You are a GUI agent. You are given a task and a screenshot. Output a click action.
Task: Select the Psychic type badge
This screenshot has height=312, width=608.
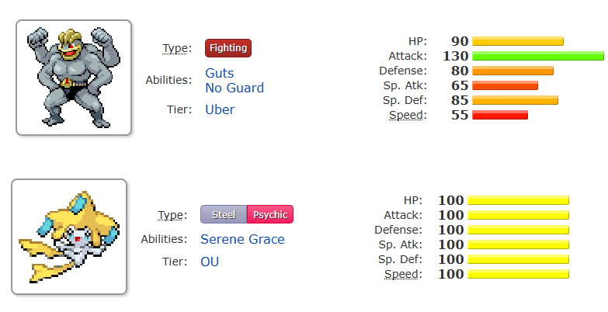270,214
